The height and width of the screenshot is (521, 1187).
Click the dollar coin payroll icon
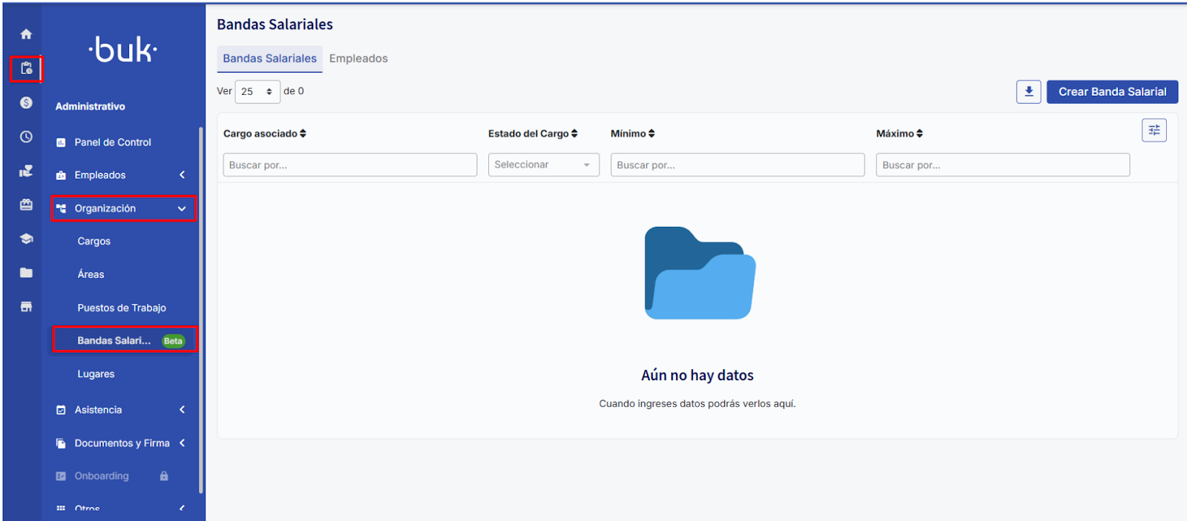pyautogui.click(x=26, y=103)
